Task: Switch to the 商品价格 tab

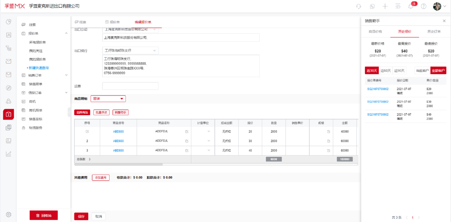Action: click(375, 32)
